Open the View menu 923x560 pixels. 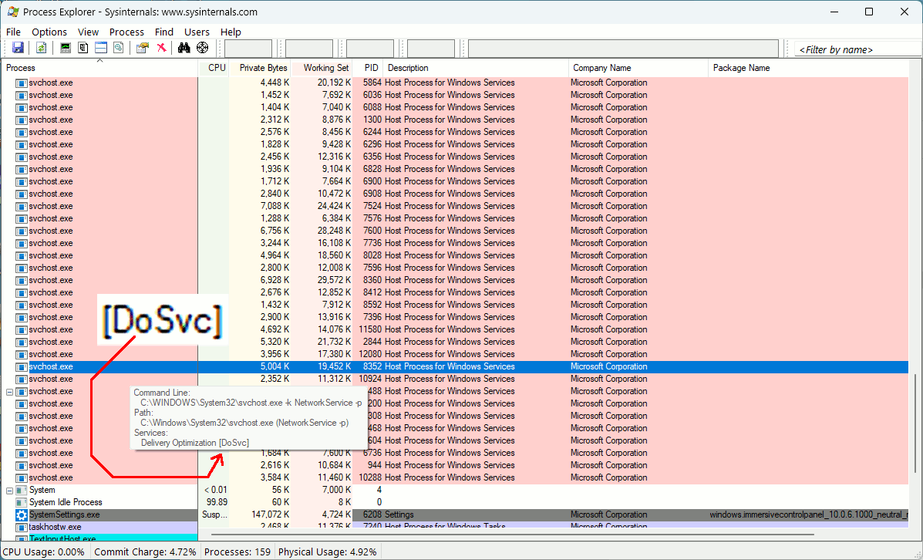89,32
